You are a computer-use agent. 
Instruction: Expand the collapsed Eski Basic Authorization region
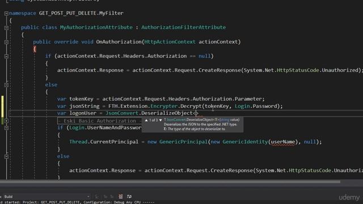tap(6, 121)
